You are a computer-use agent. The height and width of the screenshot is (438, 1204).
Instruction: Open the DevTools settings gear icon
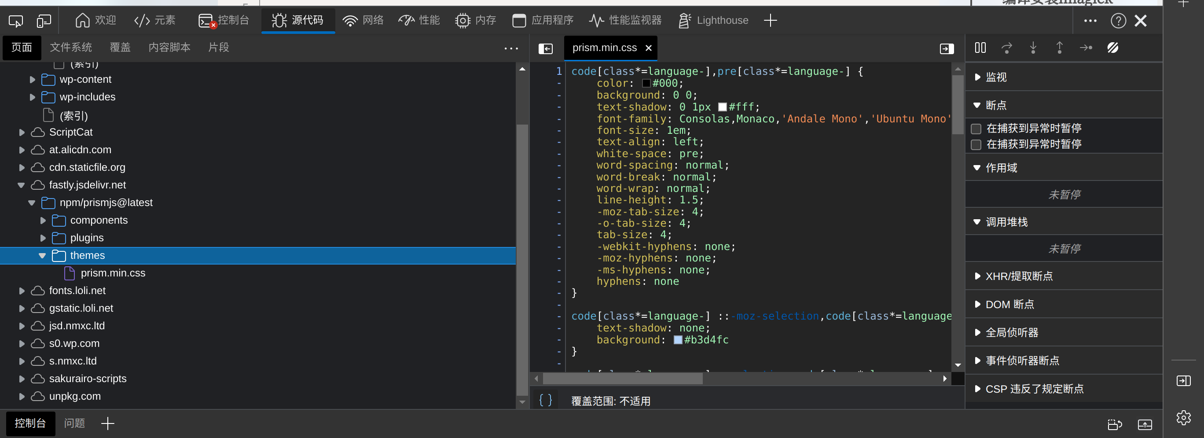click(x=1183, y=417)
